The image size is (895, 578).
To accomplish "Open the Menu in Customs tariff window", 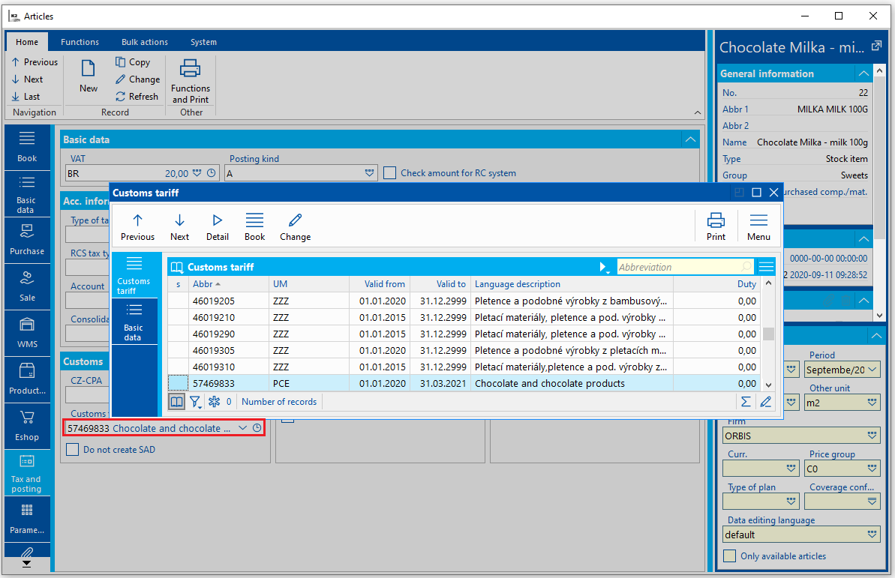I will point(758,227).
